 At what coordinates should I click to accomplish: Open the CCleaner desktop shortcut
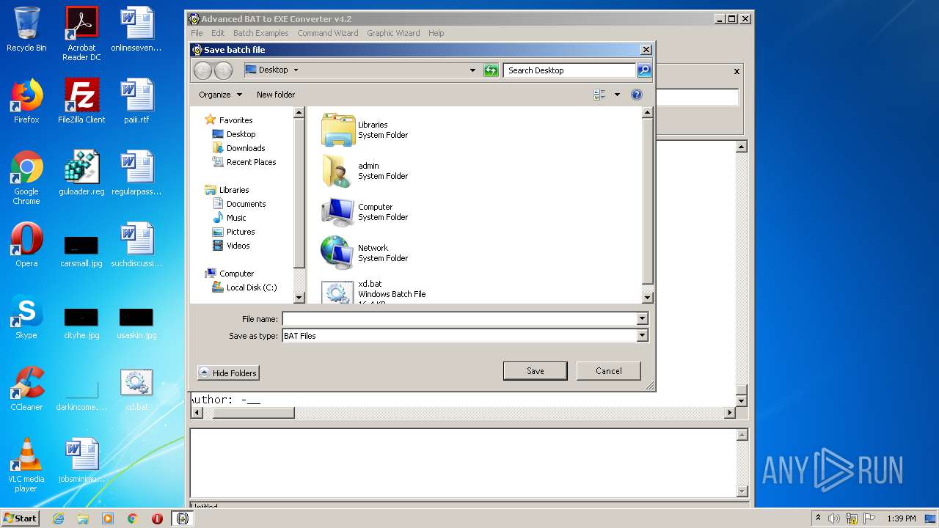coord(26,389)
